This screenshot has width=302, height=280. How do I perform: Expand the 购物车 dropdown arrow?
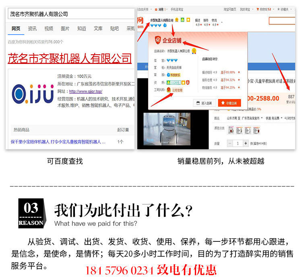pyautogui.click(x=273, y=9)
